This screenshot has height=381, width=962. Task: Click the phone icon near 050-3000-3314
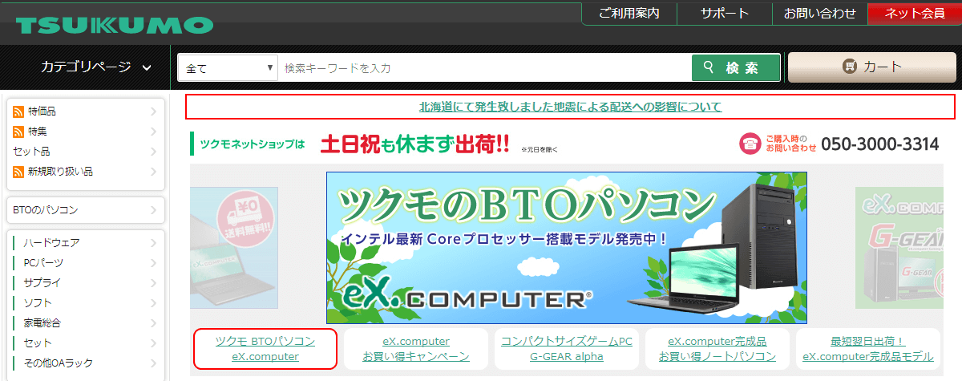point(750,144)
